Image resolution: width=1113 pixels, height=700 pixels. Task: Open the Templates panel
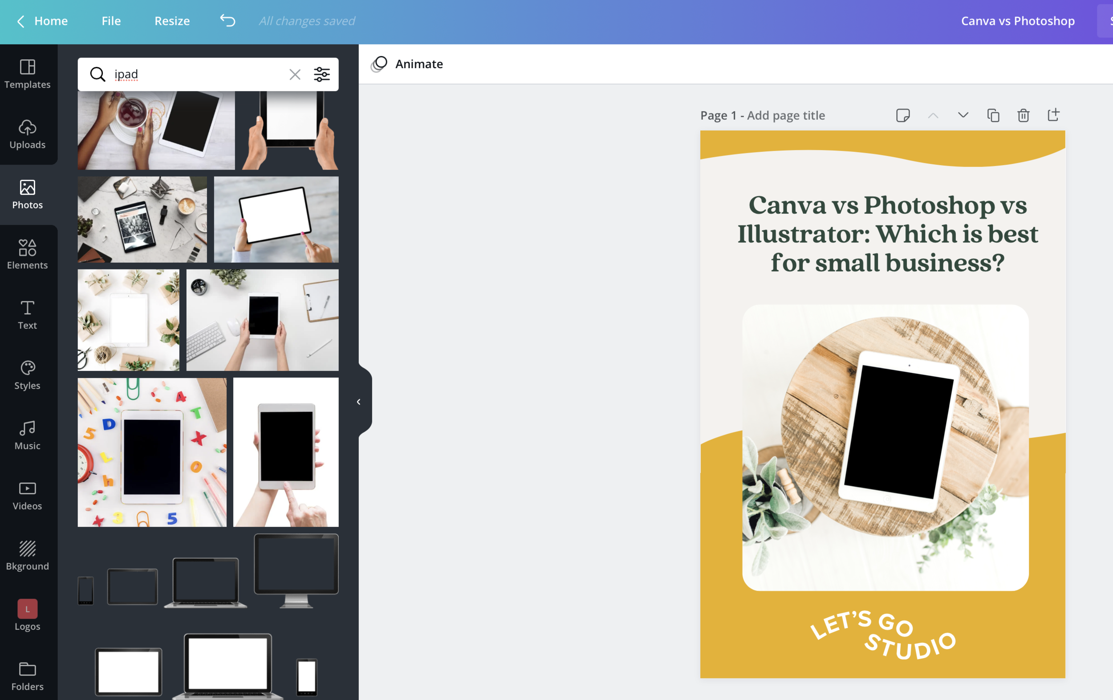(x=27, y=73)
